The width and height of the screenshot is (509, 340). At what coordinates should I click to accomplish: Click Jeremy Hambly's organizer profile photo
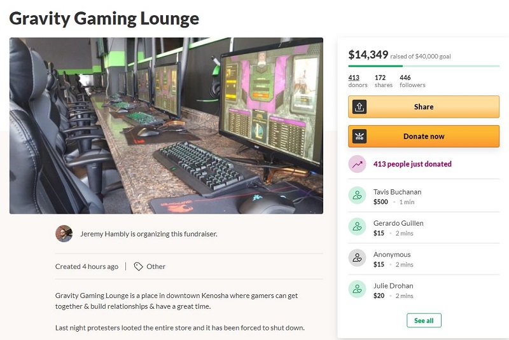(64, 234)
